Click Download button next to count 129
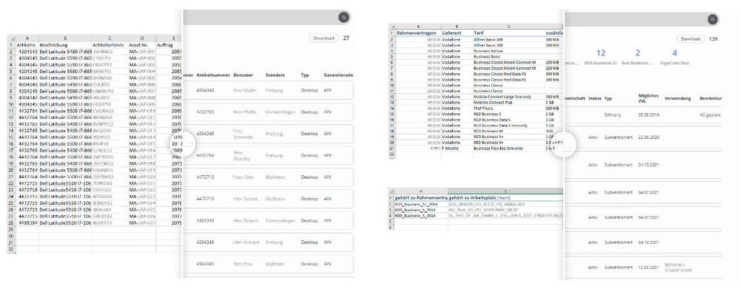This screenshot has width=741, height=292. point(691,38)
